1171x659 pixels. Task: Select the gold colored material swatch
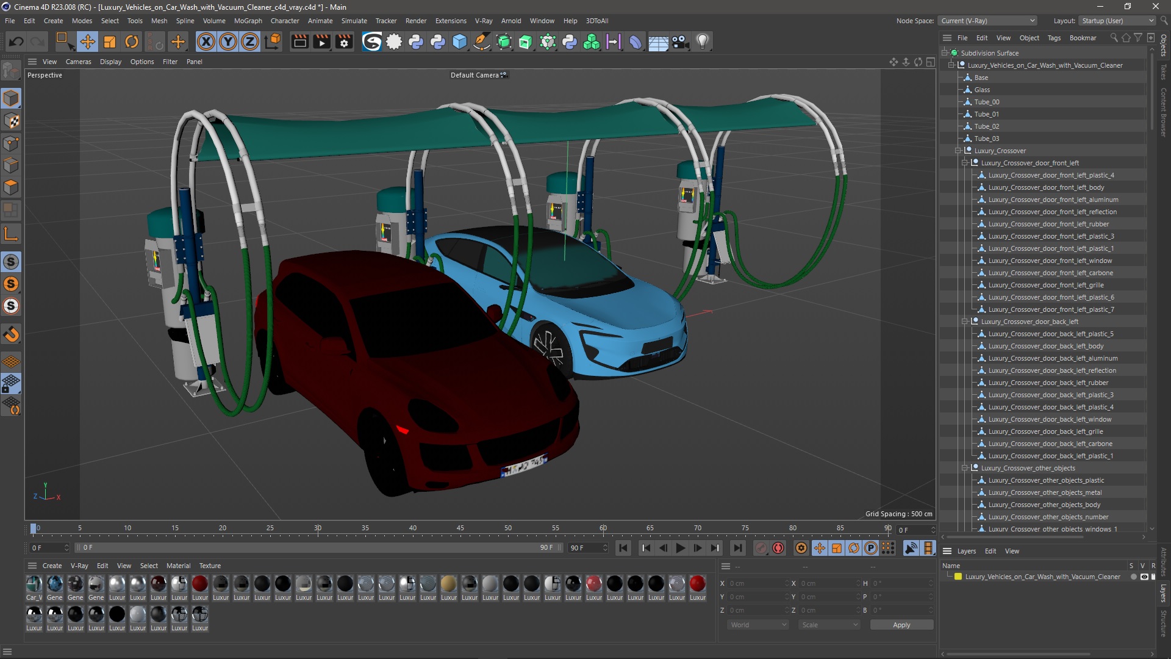pyautogui.click(x=449, y=584)
